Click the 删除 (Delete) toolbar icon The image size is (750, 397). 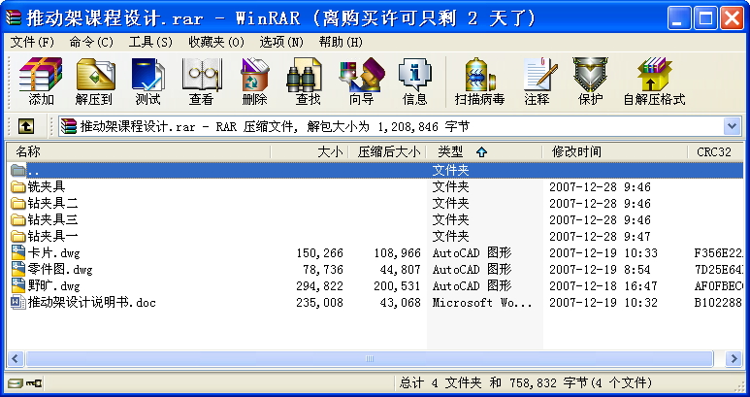[x=254, y=81]
